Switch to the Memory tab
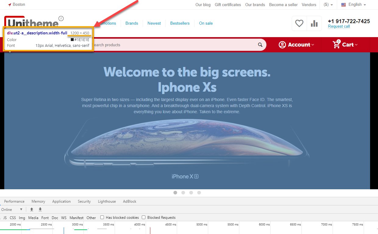This screenshot has height=234, width=378. click(38, 201)
